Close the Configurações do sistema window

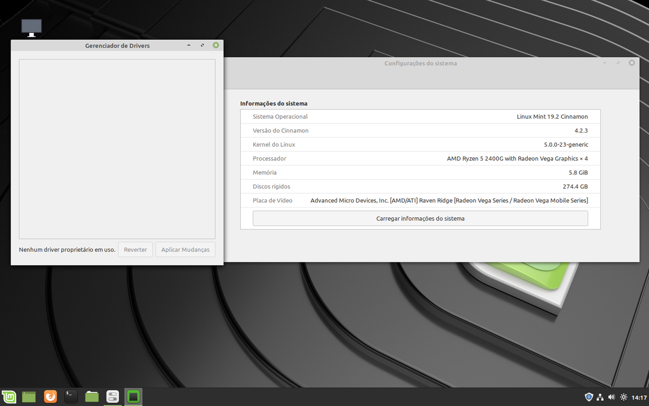tap(632, 63)
